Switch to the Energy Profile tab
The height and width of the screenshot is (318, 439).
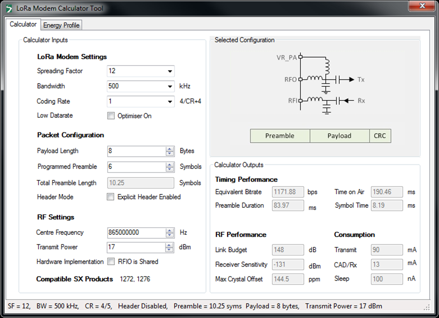tap(61, 25)
